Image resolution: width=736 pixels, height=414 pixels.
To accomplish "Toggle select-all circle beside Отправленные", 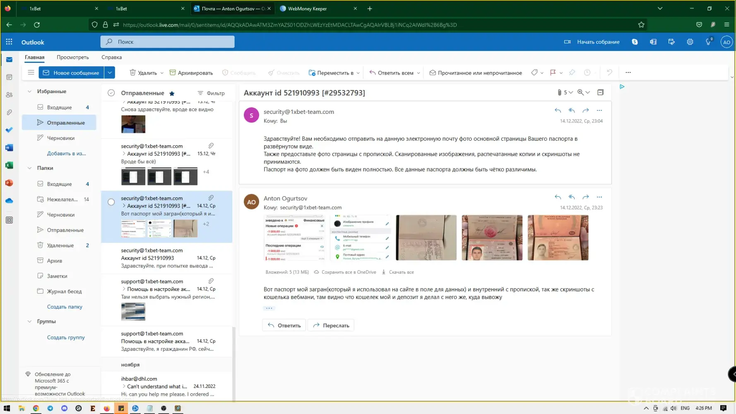I will click(x=111, y=93).
